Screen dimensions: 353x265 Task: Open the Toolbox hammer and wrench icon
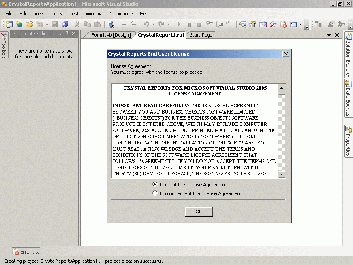tap(273, 24)
